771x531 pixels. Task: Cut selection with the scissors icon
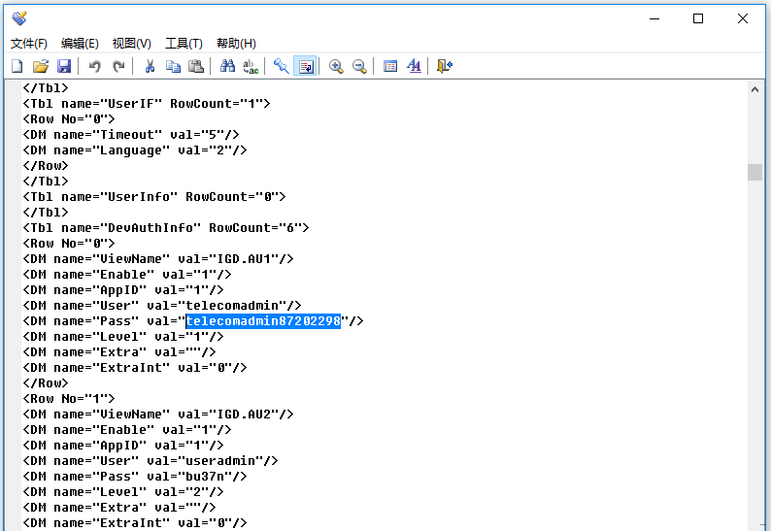click(x=150, y=66)
